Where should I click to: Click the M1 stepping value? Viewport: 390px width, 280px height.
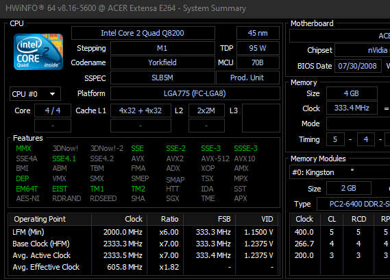[162, 48]
